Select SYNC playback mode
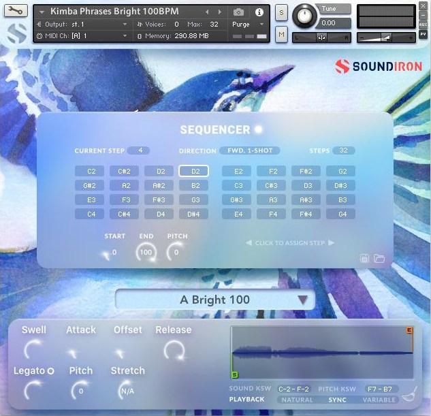Viewport: 431px width, 416px height. click(337, 400)
